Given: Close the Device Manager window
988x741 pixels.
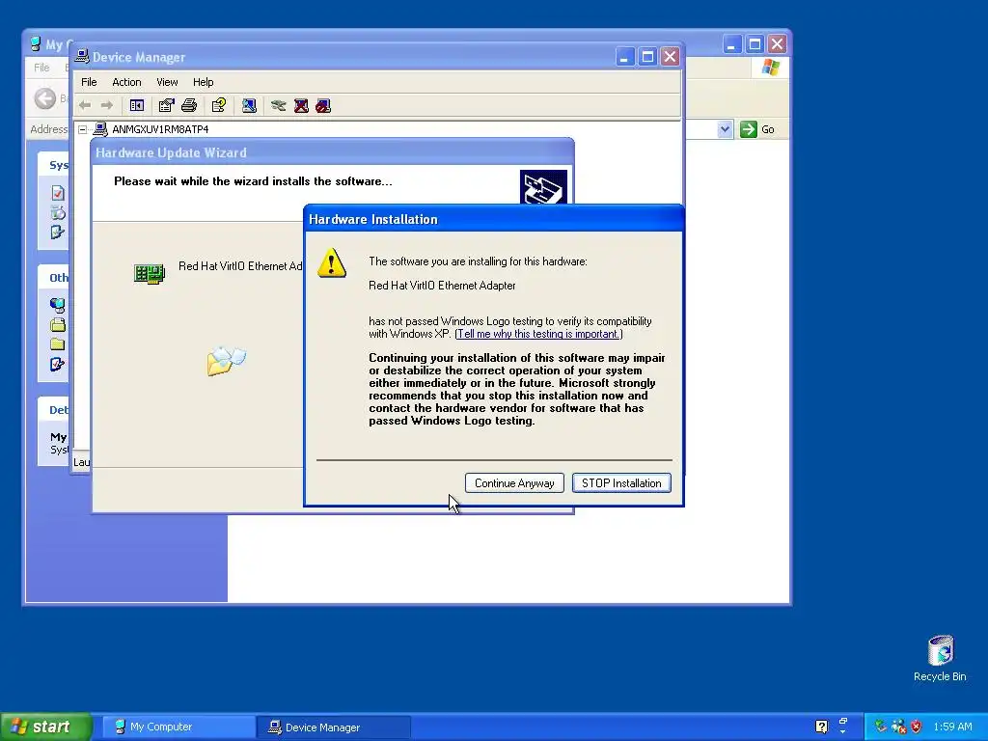Looking at the screenshot, I should pyautogui.click(x=670, y=57).
